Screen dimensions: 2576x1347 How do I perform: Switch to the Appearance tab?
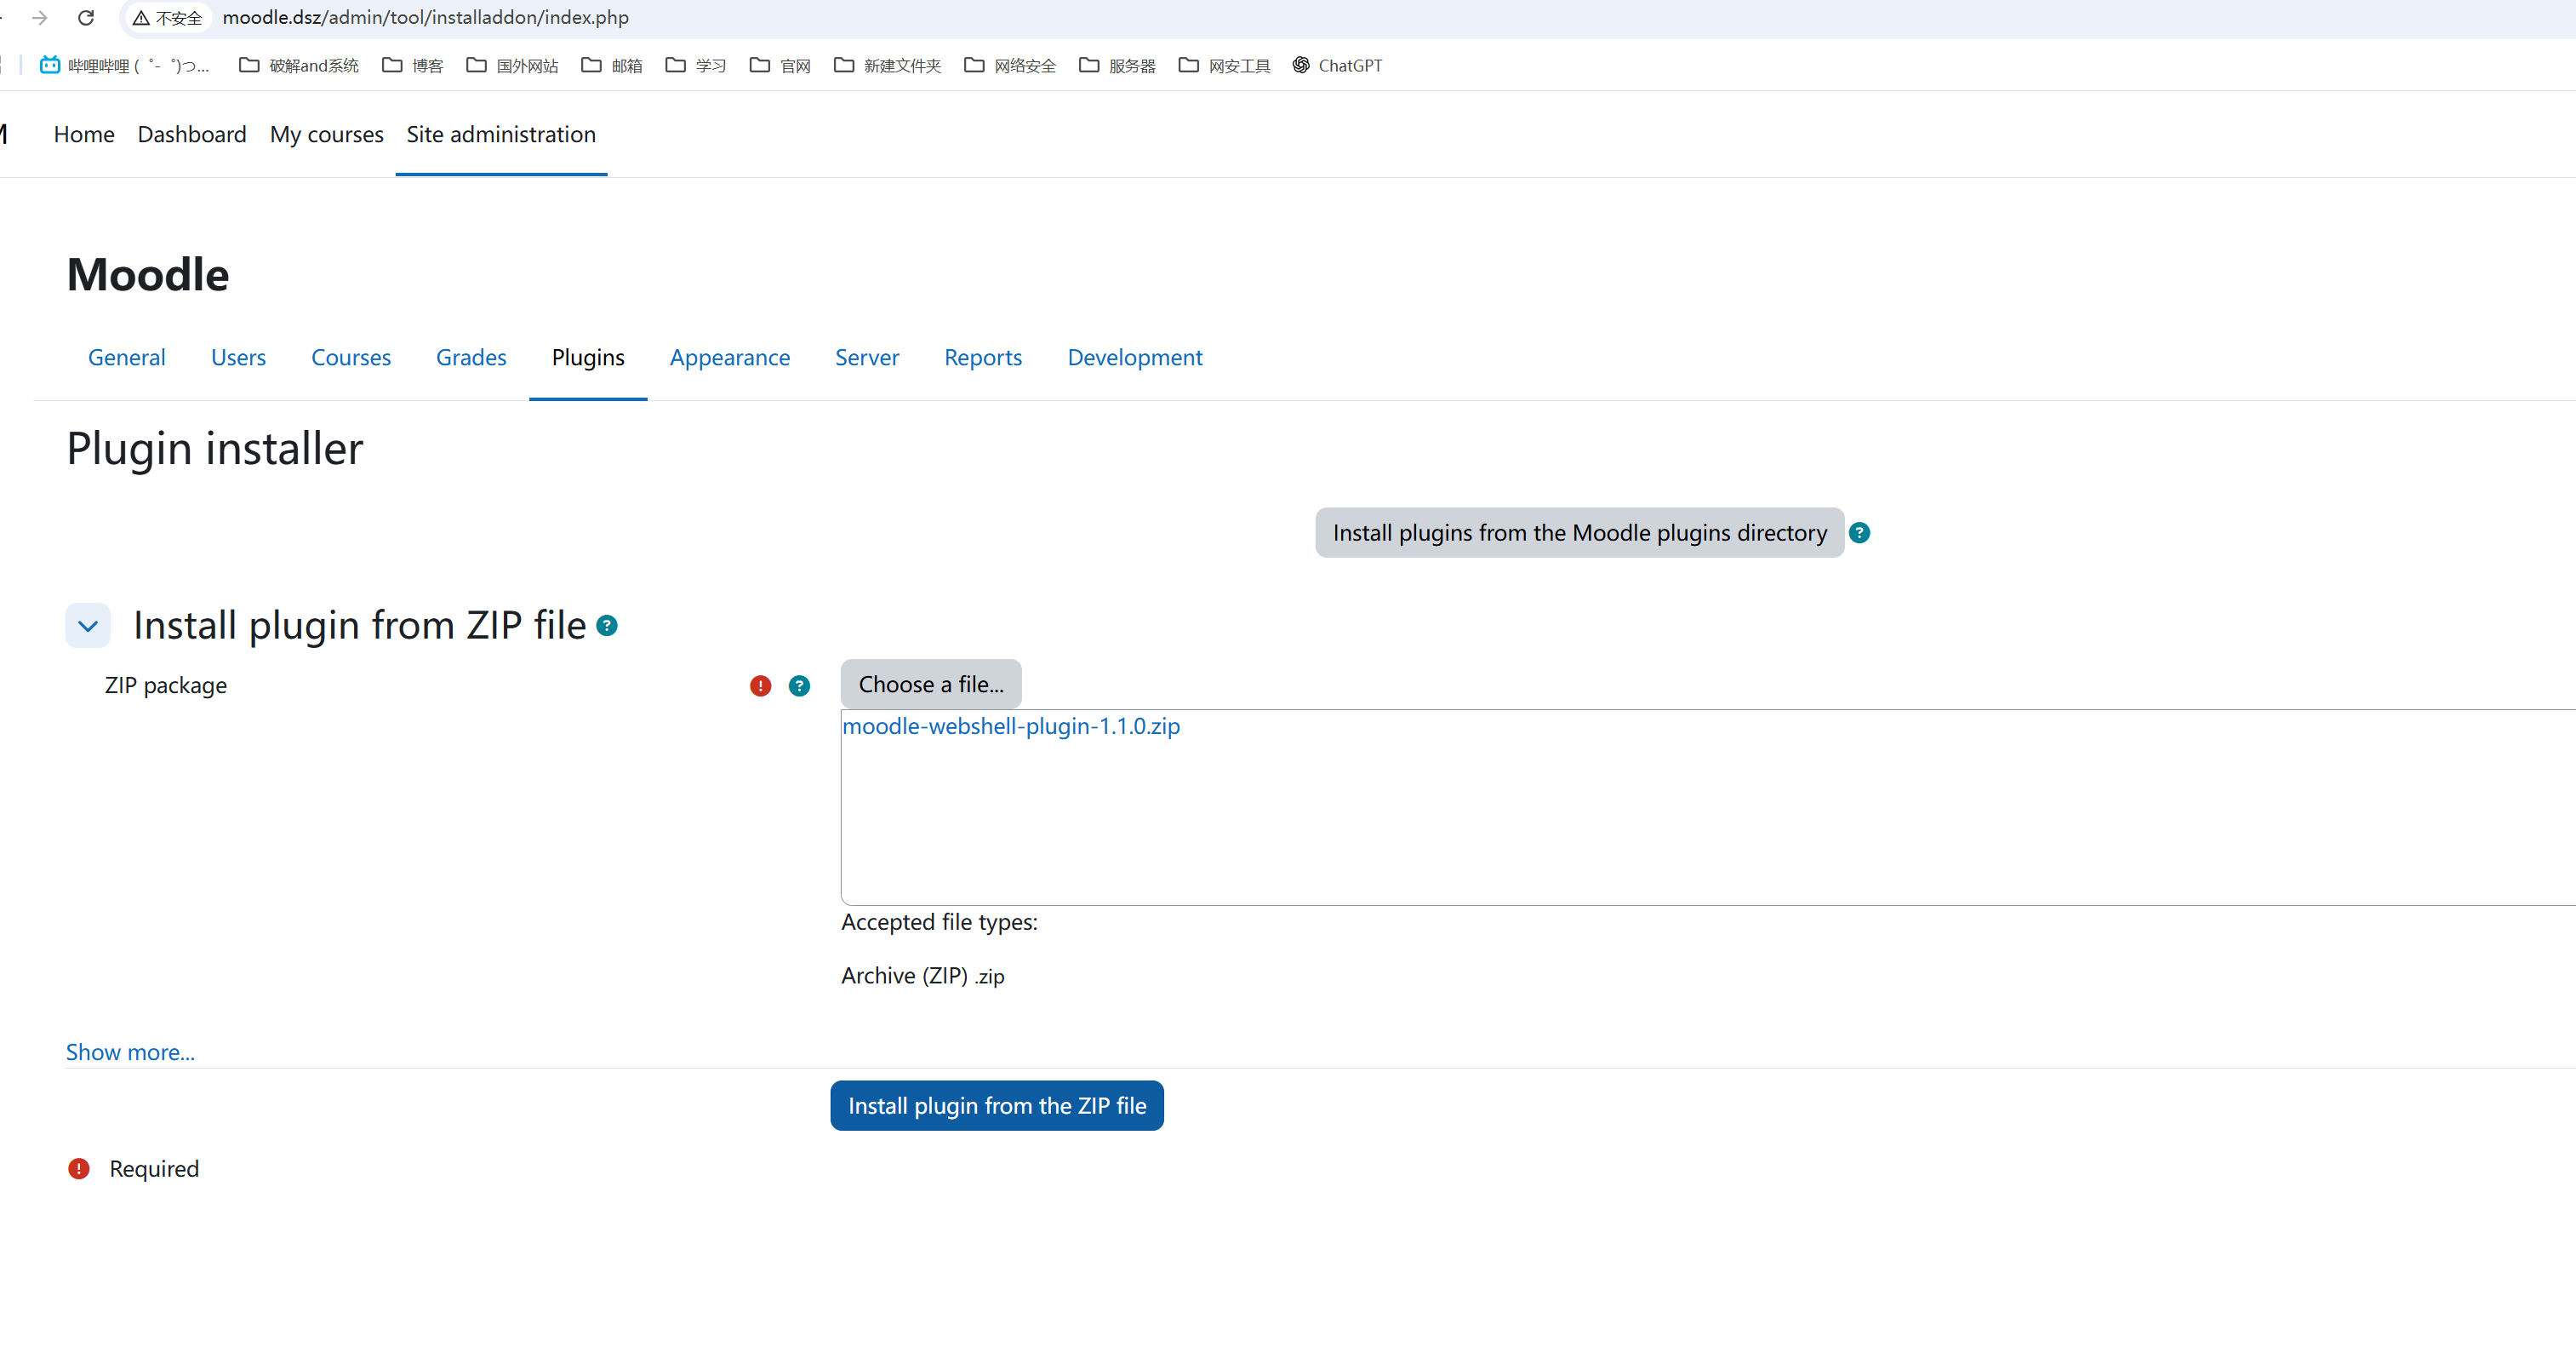[x=729, y=358]
